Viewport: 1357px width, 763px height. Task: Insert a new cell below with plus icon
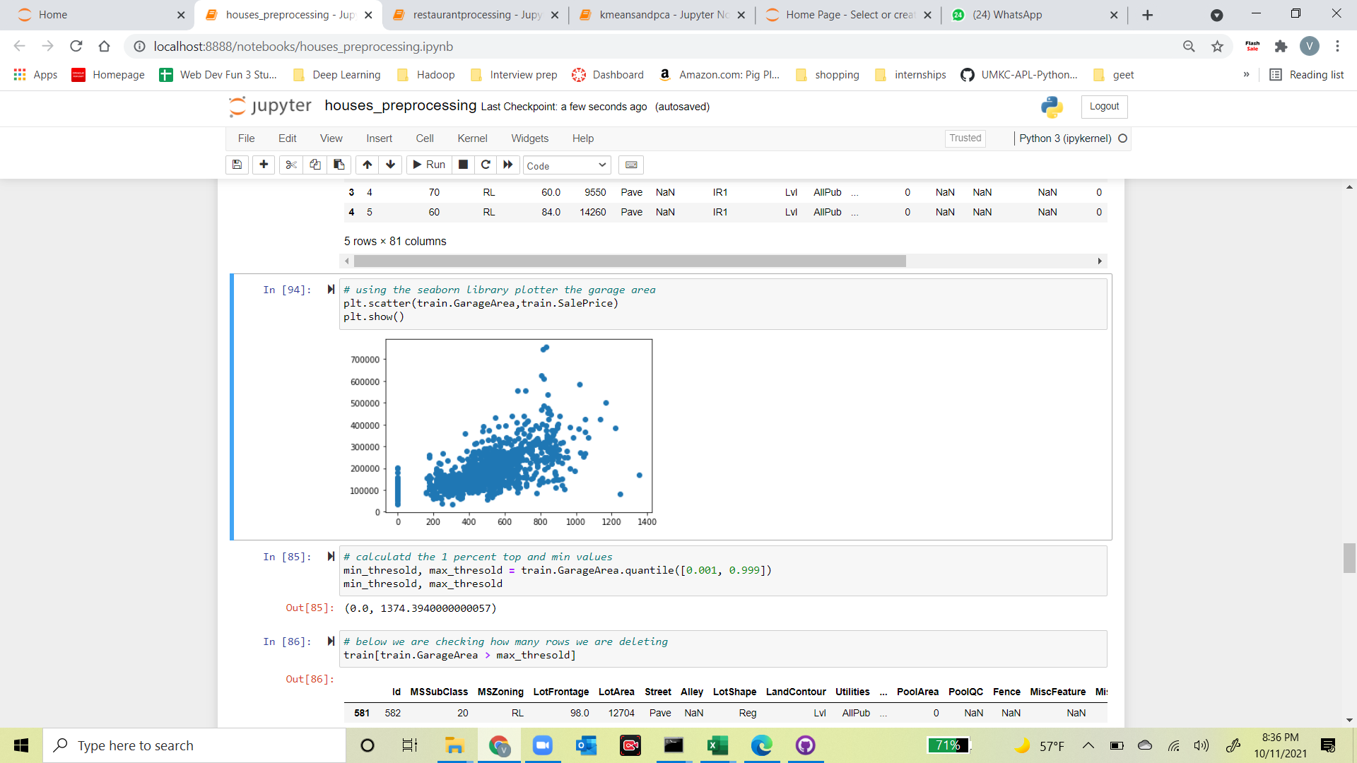coord(263,165)
